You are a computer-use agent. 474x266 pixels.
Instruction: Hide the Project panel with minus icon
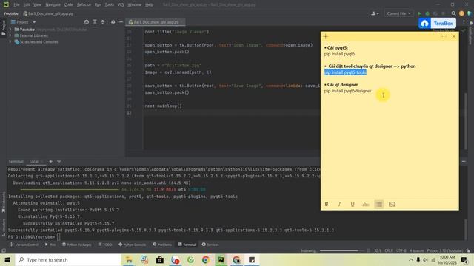[x=121, y=22]
